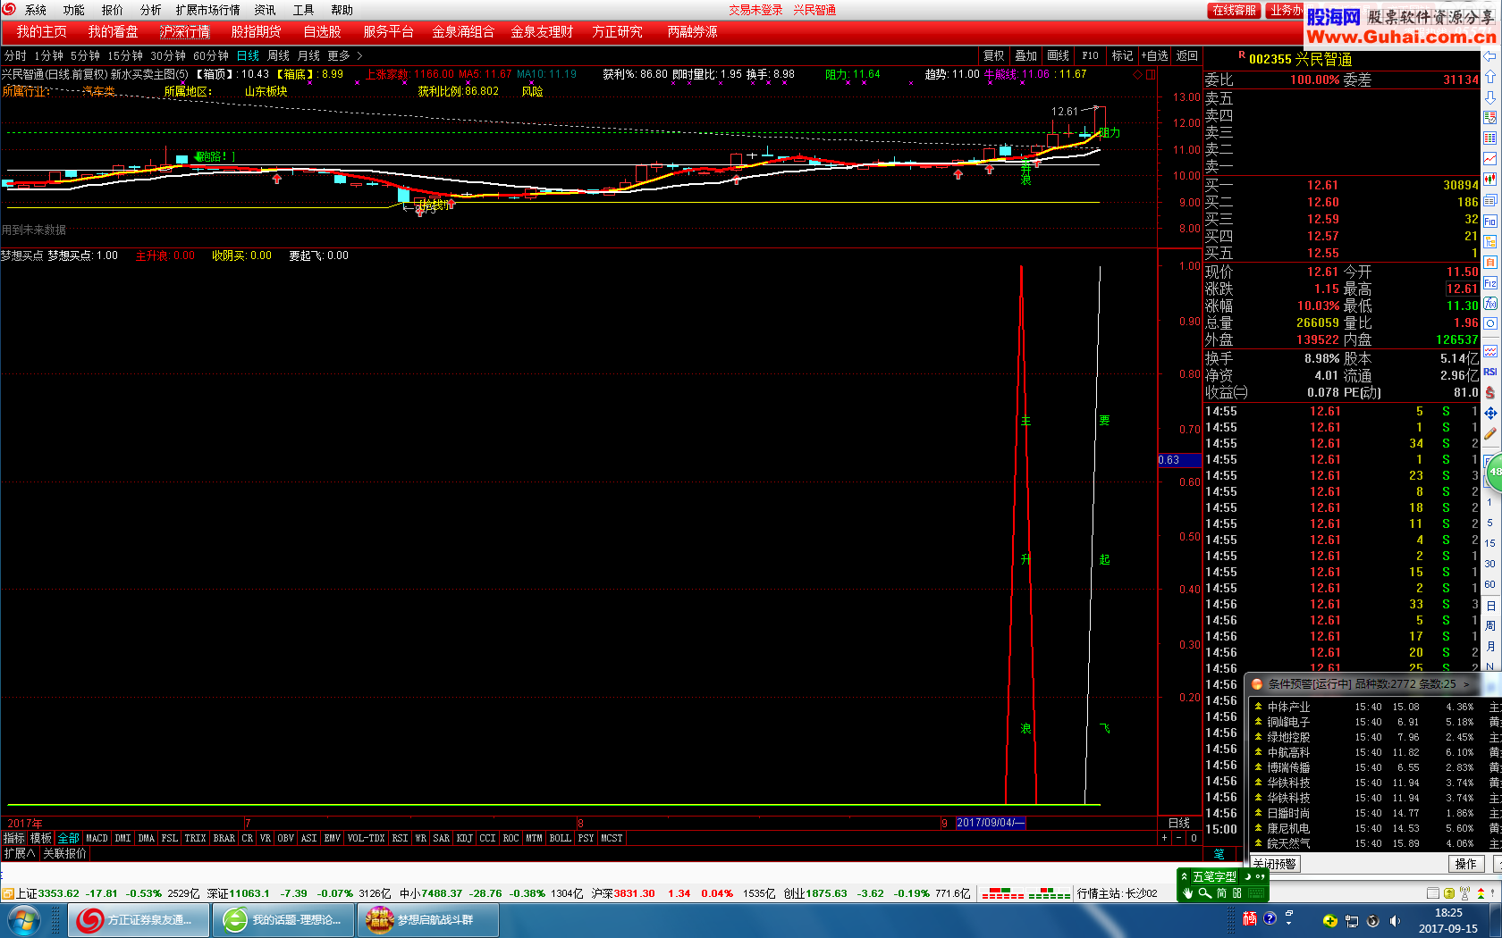Viewport: 1502px width, 938px height.
Task: Select the MACD indicator tab
Action: [97, 838]
